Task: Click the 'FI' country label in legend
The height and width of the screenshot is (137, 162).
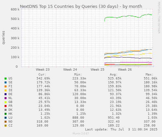Action: point(10,86)
